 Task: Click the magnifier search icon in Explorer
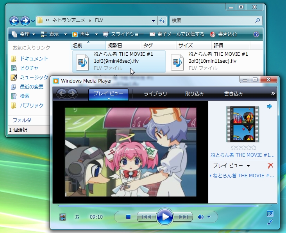point(258,20)
